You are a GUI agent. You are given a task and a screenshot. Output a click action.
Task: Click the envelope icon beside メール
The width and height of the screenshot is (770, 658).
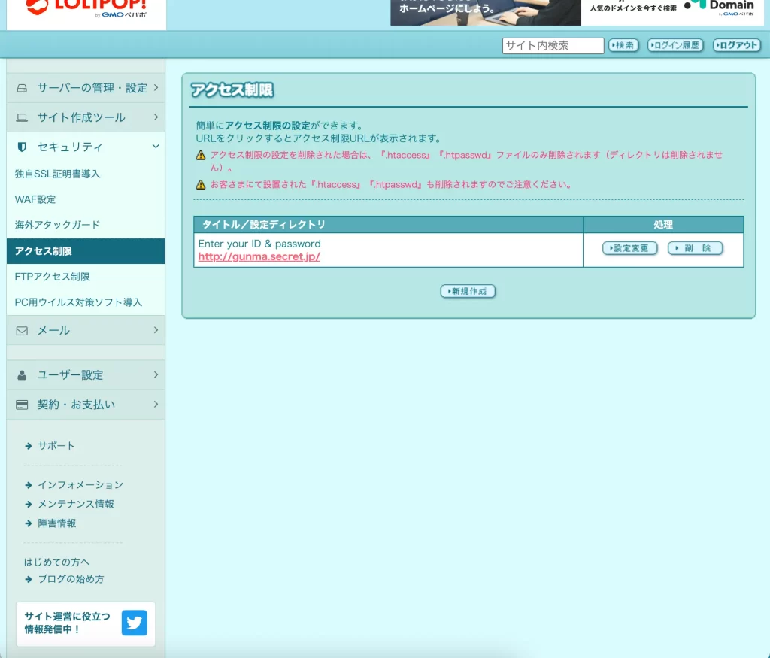(22, 330)
